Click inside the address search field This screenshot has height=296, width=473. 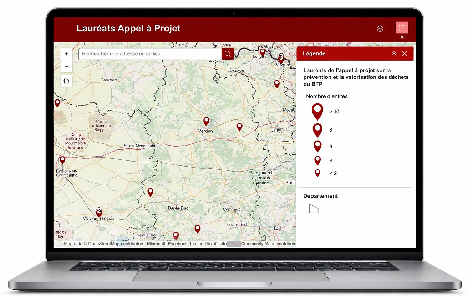(x=150, y=53)
